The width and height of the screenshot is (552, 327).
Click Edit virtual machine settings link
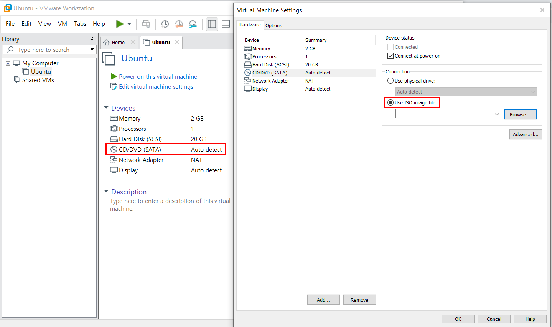[156, 87]
